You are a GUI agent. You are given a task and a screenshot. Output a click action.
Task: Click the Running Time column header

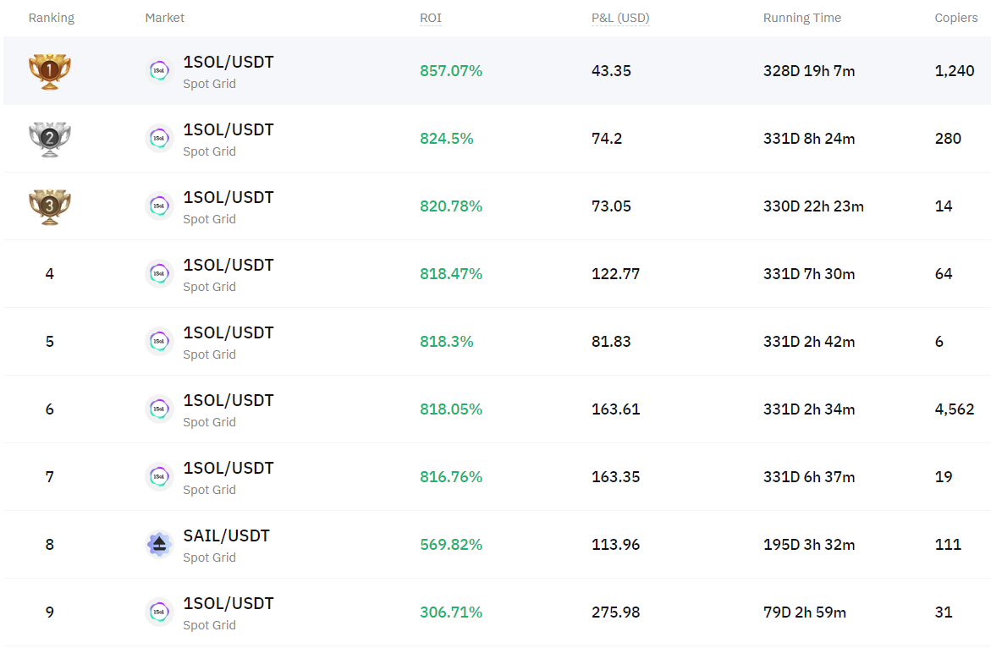pyautogui.click(x=802, y=19)
